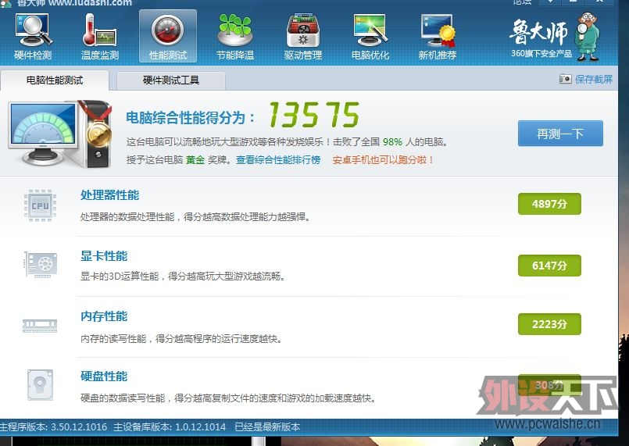Click the 已经是最新版本 status text
629x446 pixels.
pyautogui.click(x=267, y=426)
